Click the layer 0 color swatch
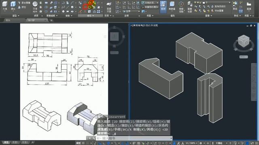The image size is (259, 145). (x=204, y=2)
